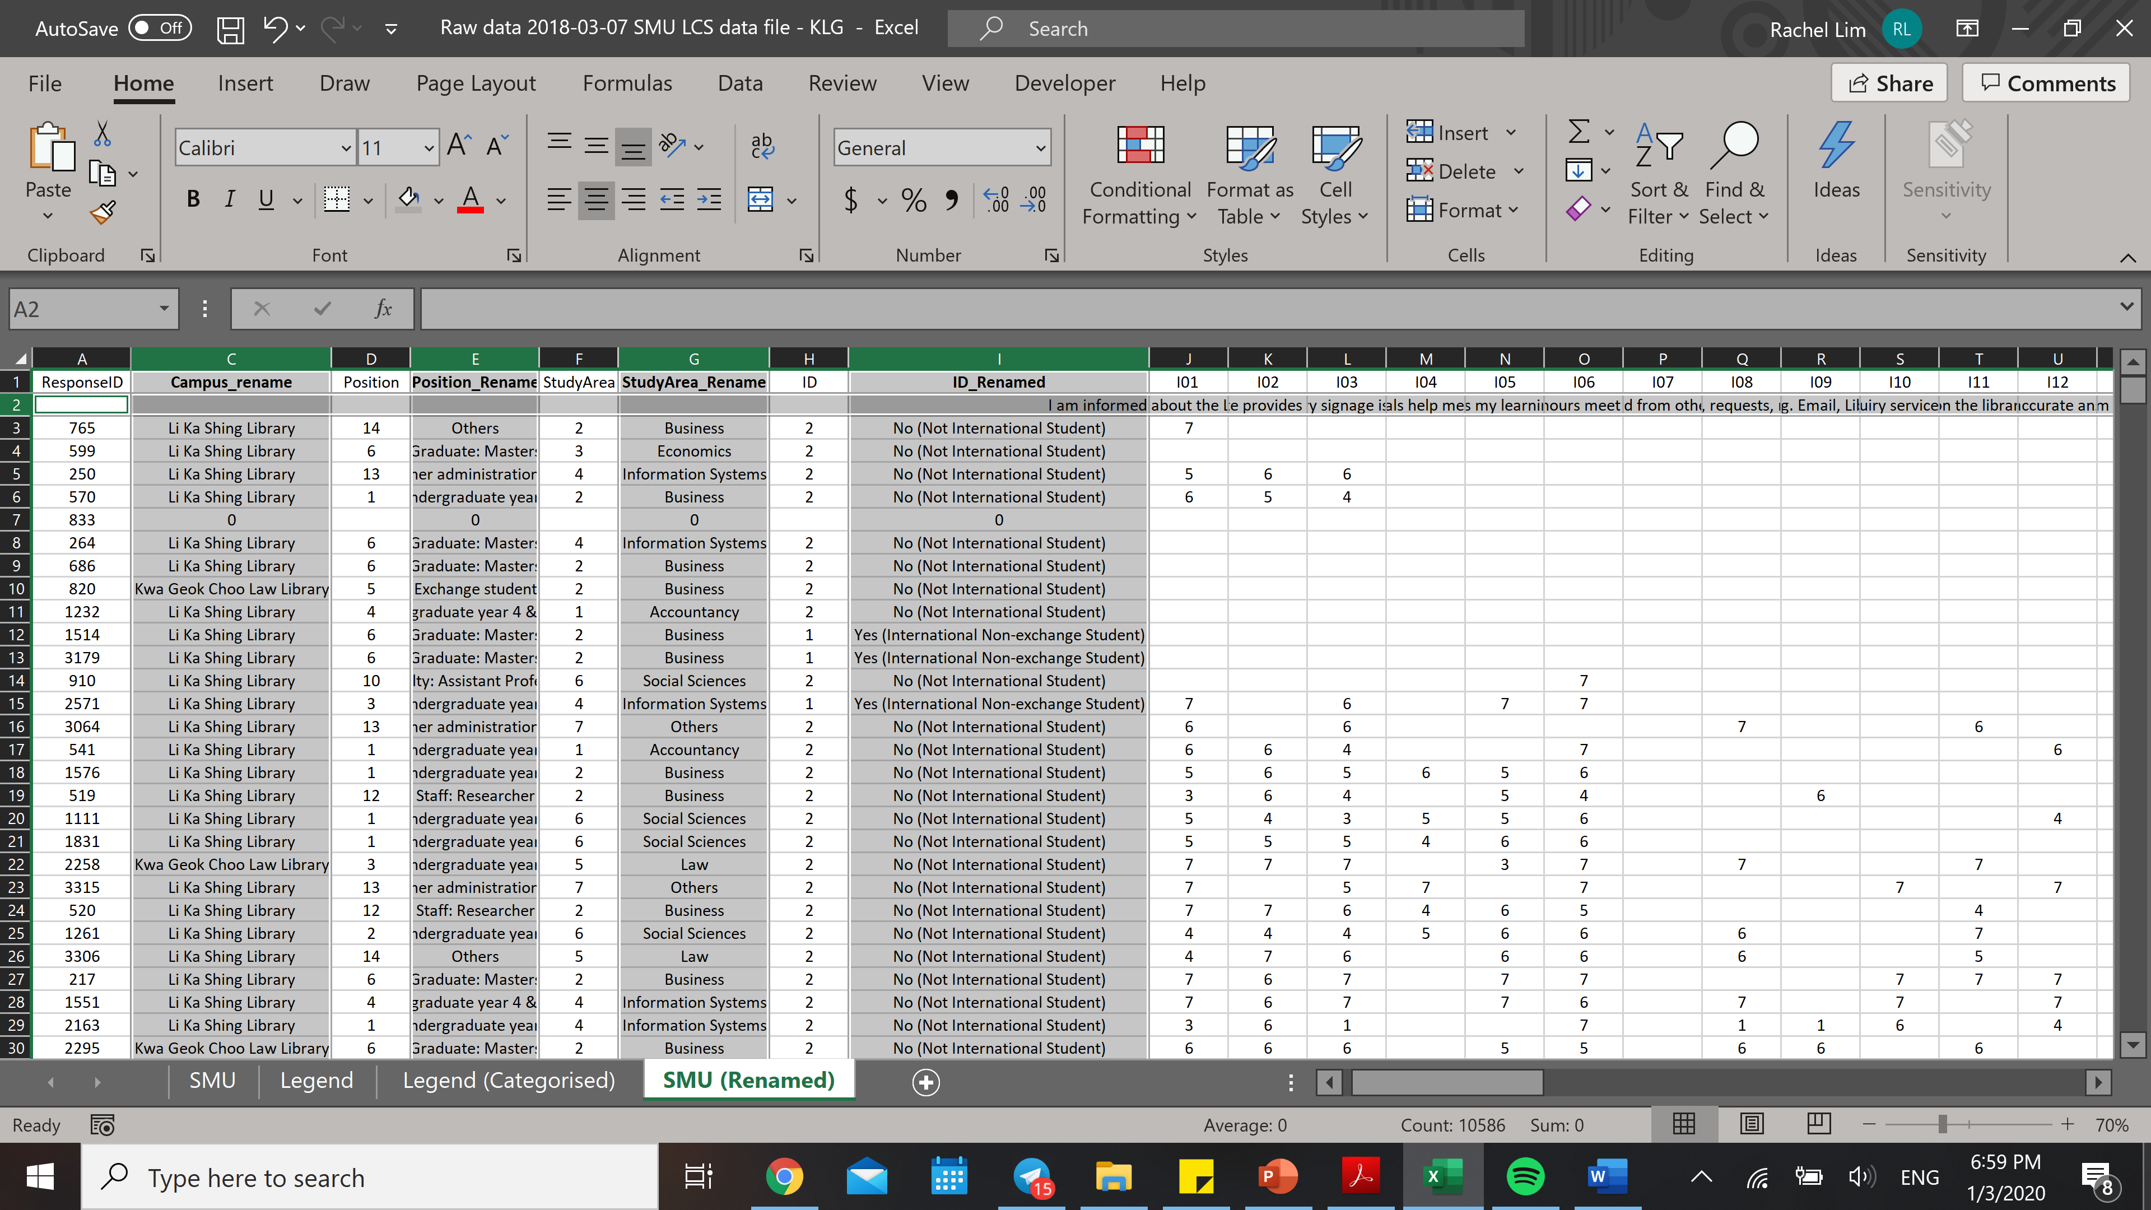Click the Orientation text angle icon

672,145
